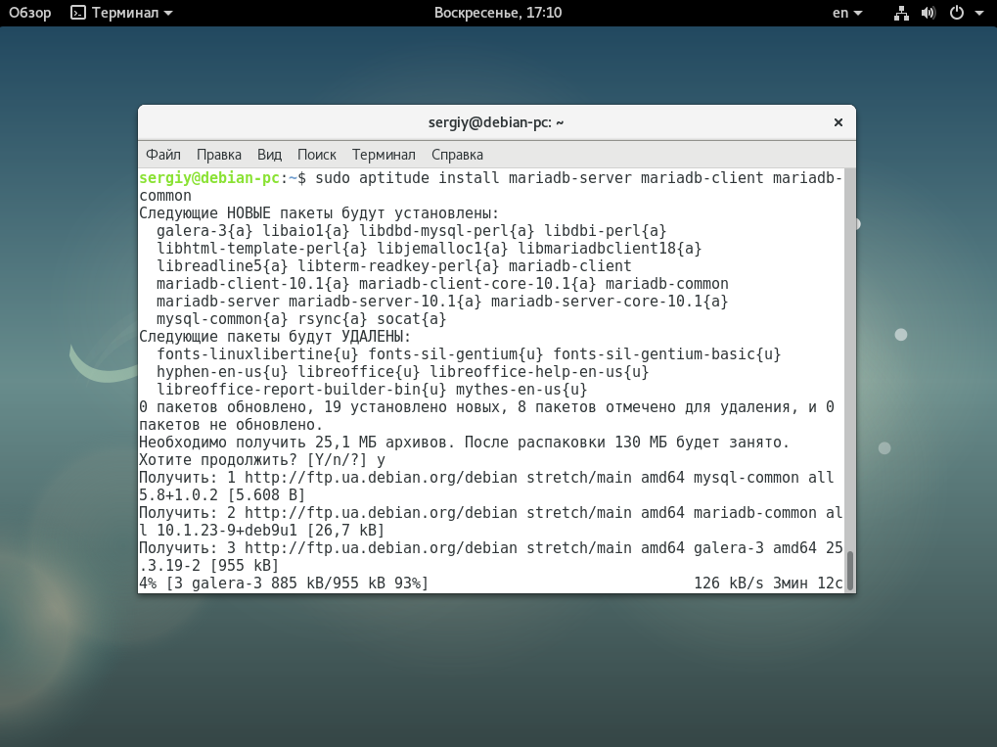Expand the arrow next to Терминал app menu
Image resolution: width=997 pixels, height=747 pixels.
click(168, 14)
